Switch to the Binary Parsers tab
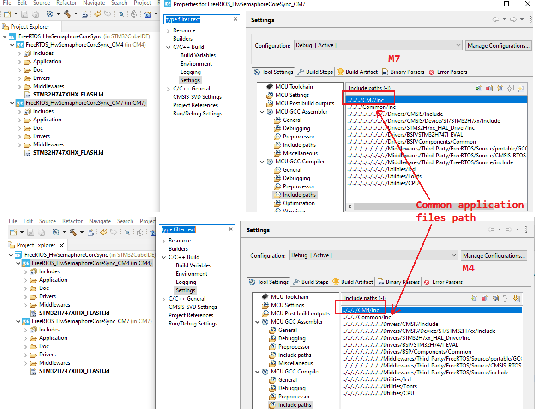 click(403, 72)
